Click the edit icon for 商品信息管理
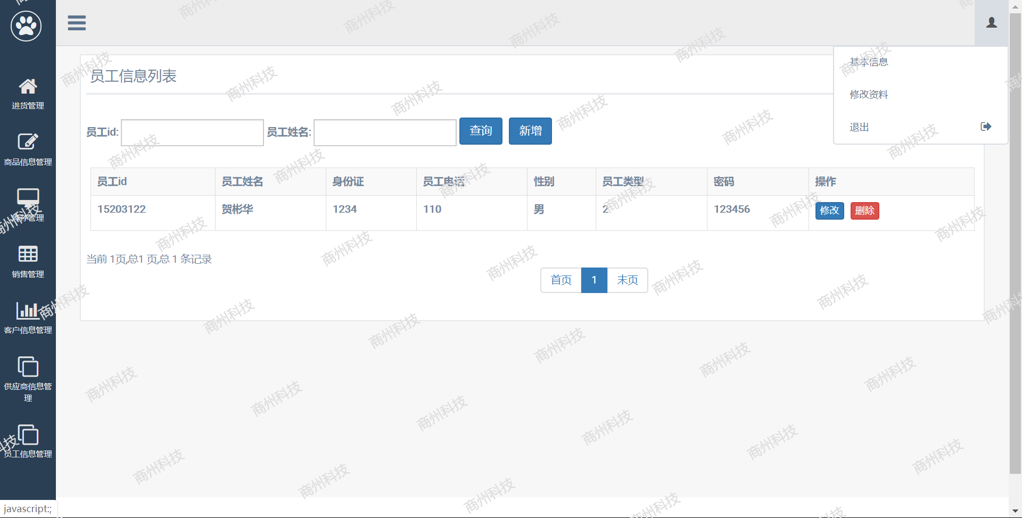Viewport: 1022px width, 518px height. coord(28,141)
